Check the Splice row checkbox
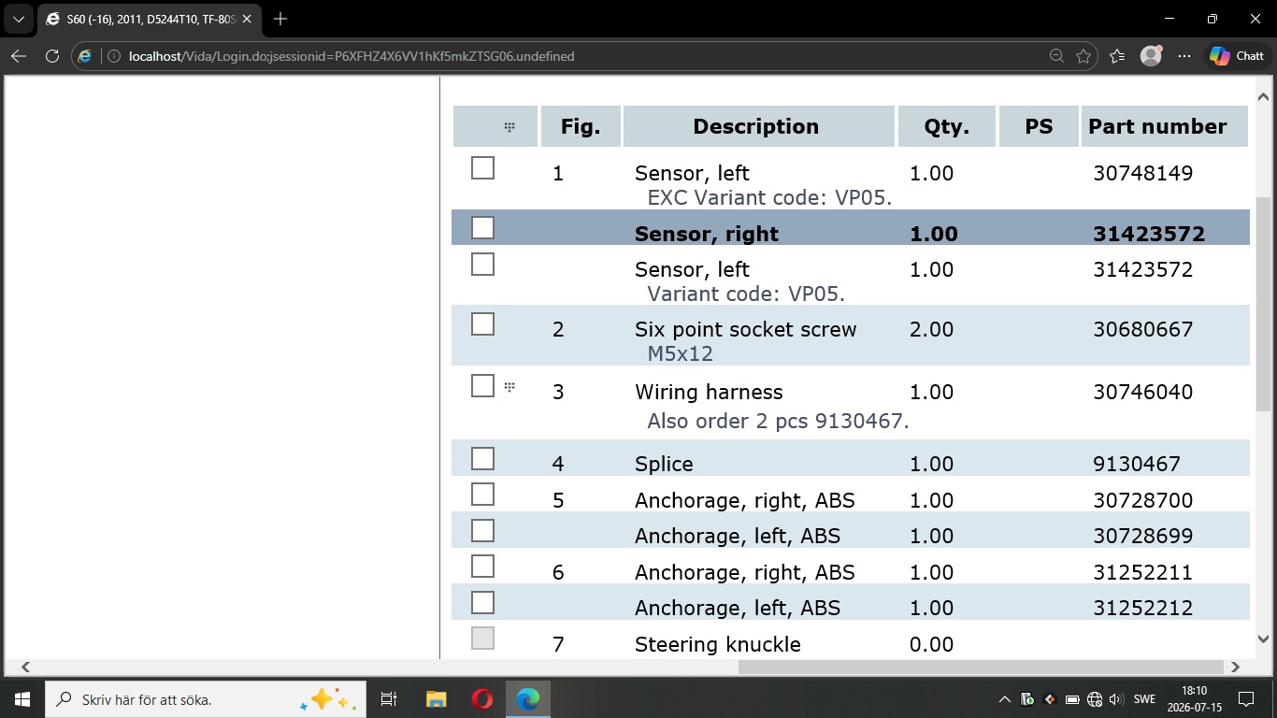This screenshot has width=1277, height=718. coord(482,459)
